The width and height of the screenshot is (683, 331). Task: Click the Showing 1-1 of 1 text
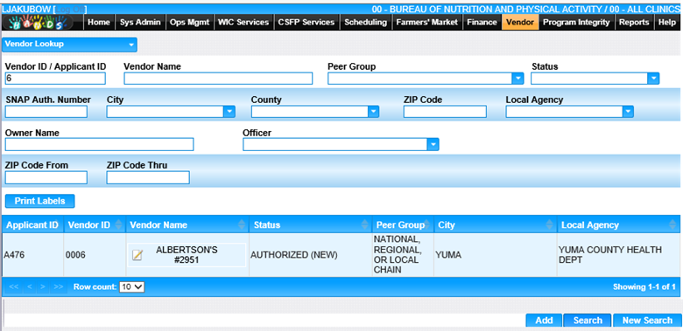(x=644, y=286)
